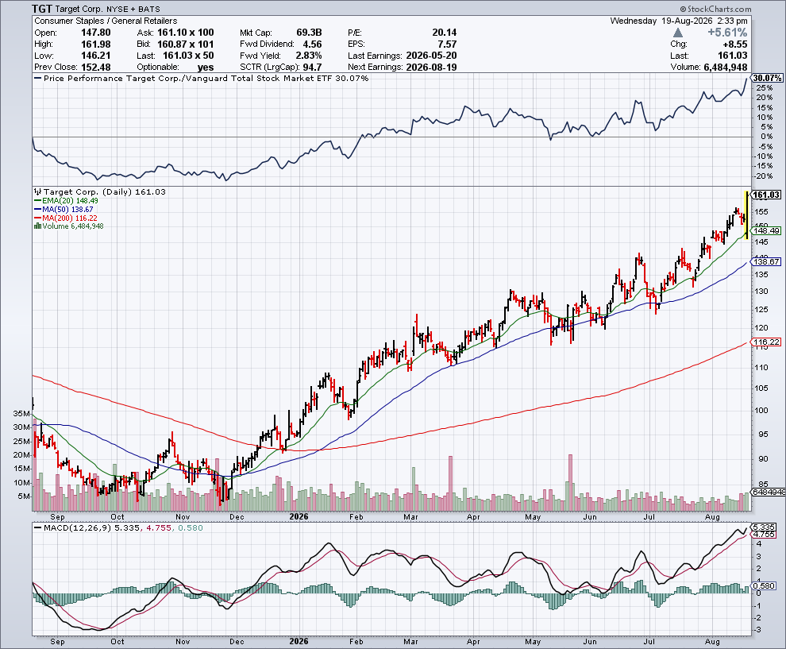Click the +5.61% percent change value
This screenshot has width=786, height=649.
coord(726,33)
